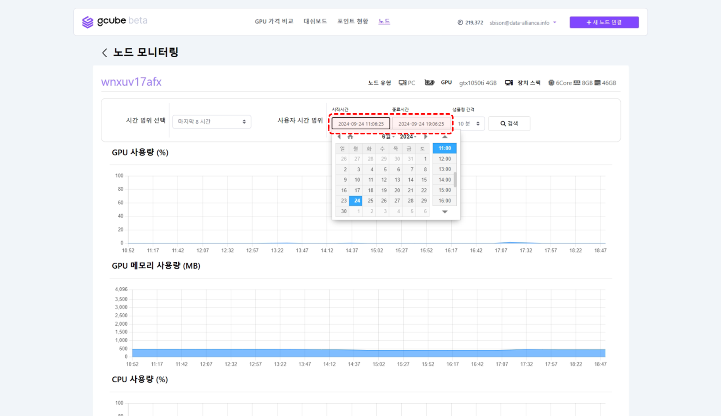Select day 20 in the calendar

(x=396, y=190)
